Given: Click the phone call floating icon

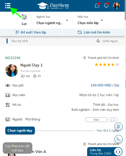Looking at the screenshot, I should click(118, 139).
